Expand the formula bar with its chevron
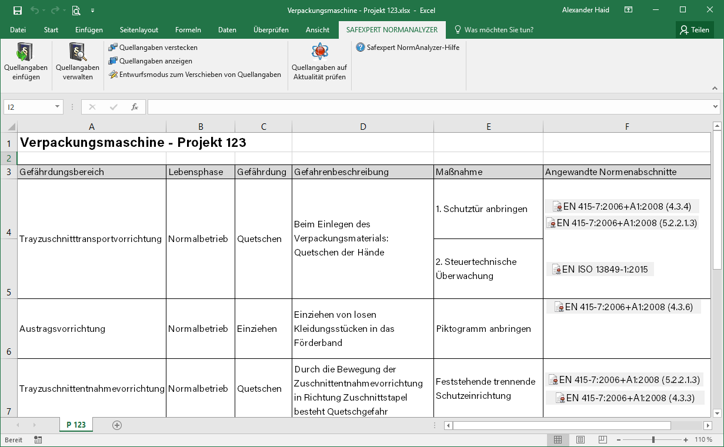The width and height of the screenshot is (724, 447). 716,107
